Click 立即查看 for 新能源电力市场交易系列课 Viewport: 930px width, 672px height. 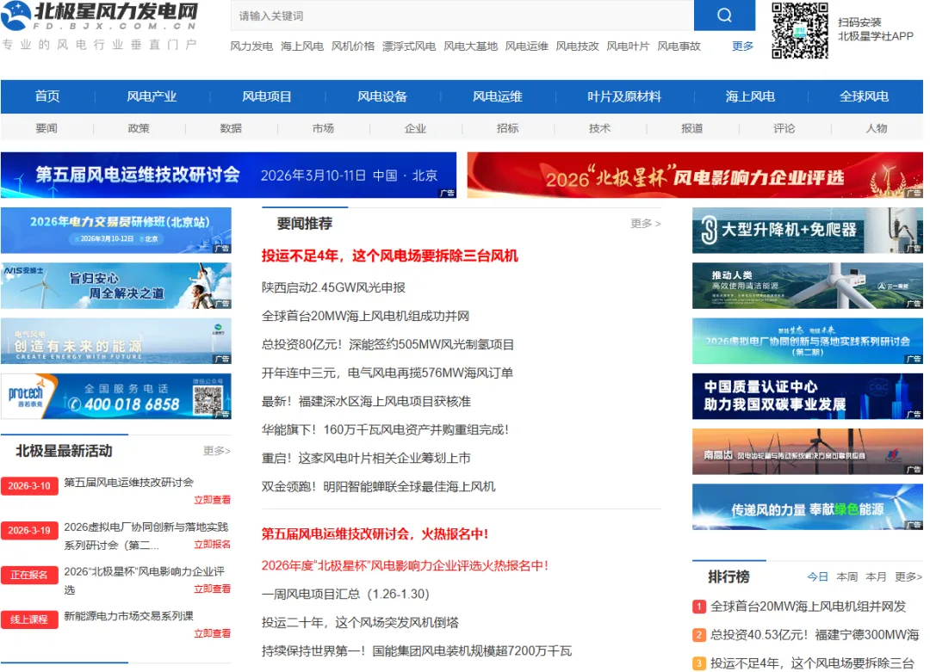(213, 633)
